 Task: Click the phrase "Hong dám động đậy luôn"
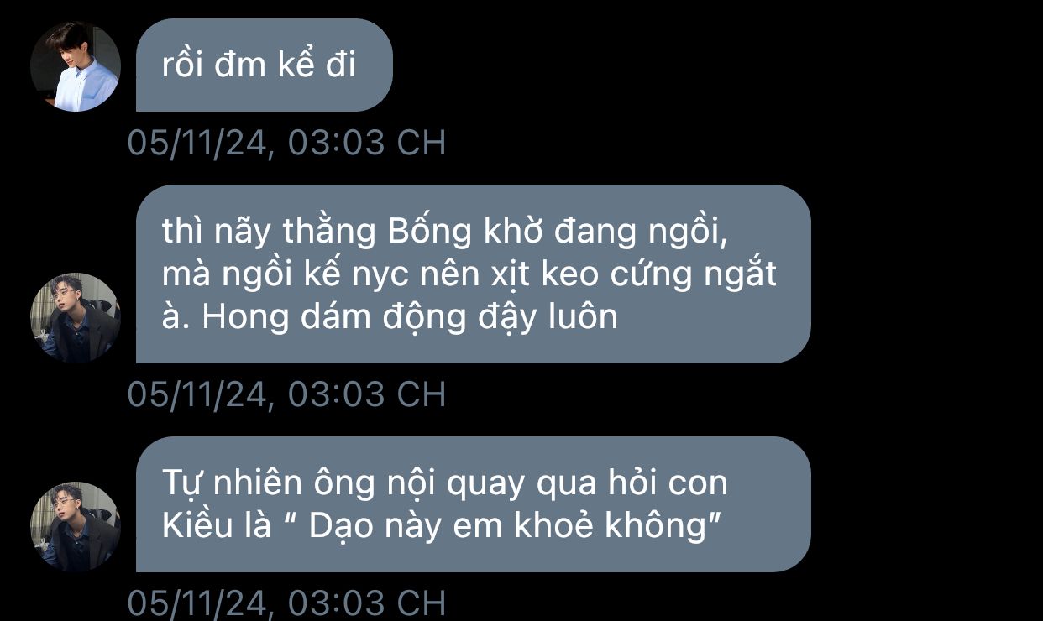pyautogui.click(x=411, y=317)
